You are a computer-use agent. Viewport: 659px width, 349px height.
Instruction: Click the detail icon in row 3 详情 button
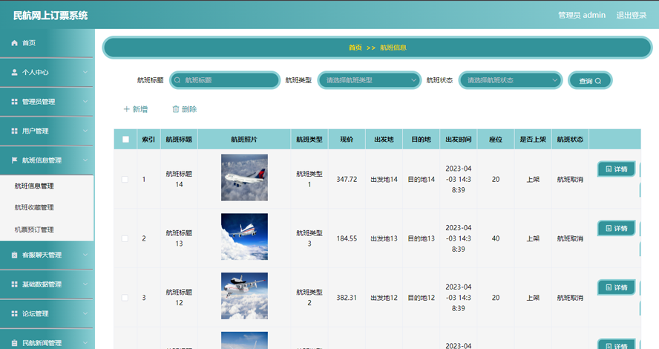click(609, 288)
